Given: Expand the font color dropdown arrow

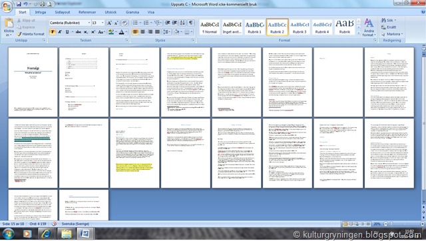Looking at the screenshot, I should click(x=126, y=32).
